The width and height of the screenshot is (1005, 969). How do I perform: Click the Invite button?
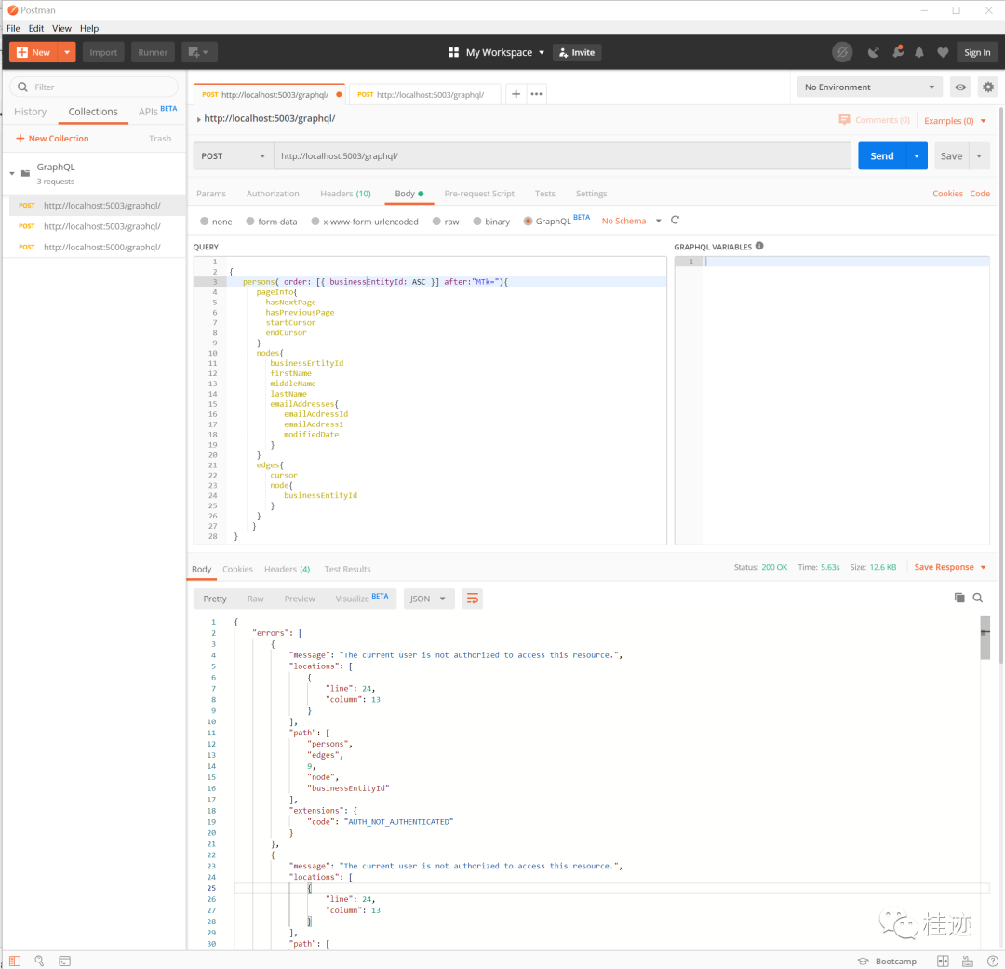[x=577, y=52]
